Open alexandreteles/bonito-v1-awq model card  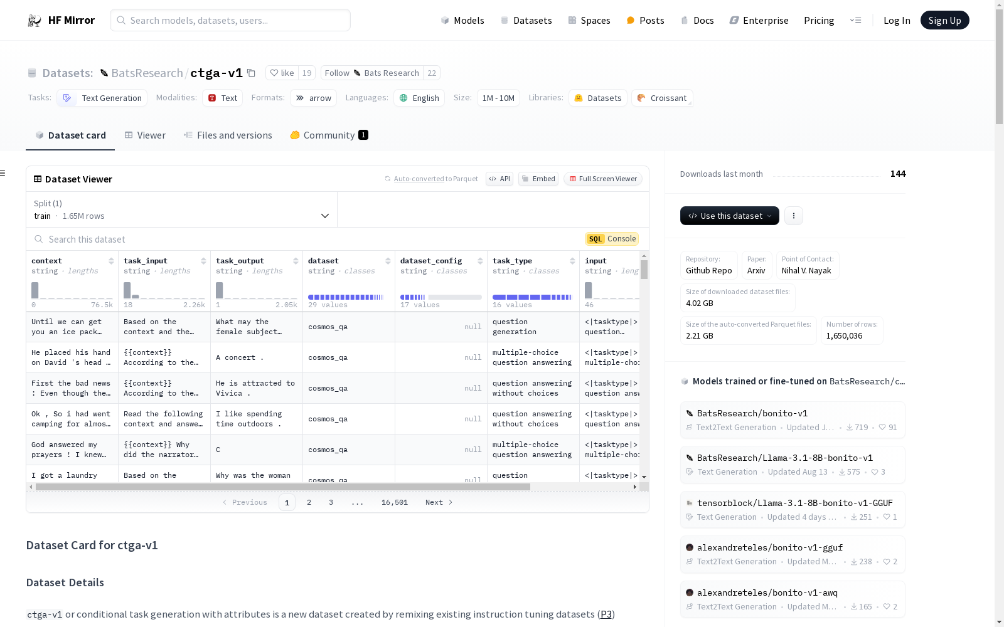tap(793, 599)
